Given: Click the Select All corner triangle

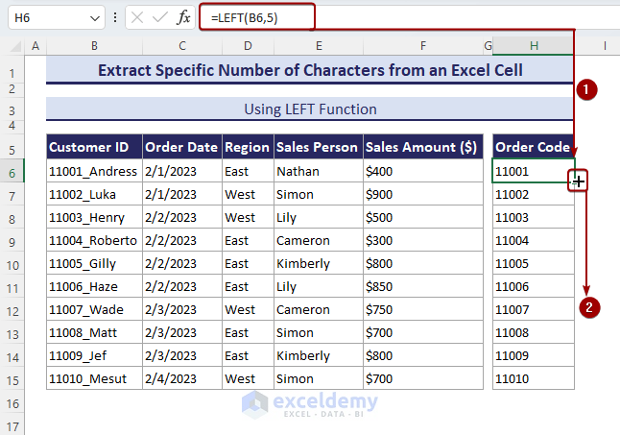Looking at the screenshot, I should [12, 46].
